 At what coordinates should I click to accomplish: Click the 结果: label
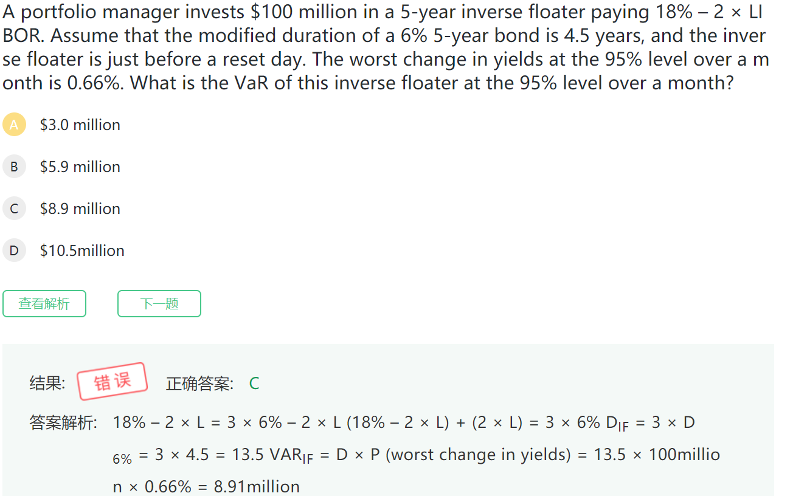[47, 384]
